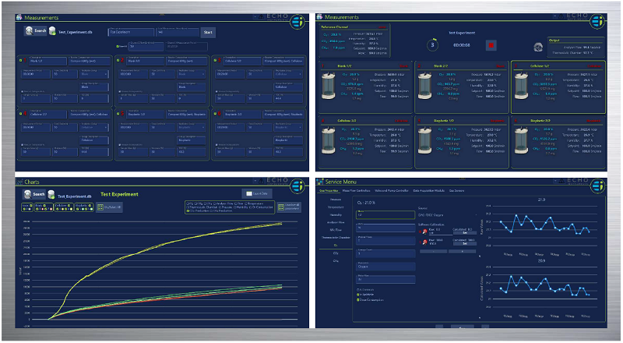Image resolution: width=623 pixels, height=343 pixels.
Task: Click database icon beside Test_Experiment.db in Measurements
Action: (53, 31)
